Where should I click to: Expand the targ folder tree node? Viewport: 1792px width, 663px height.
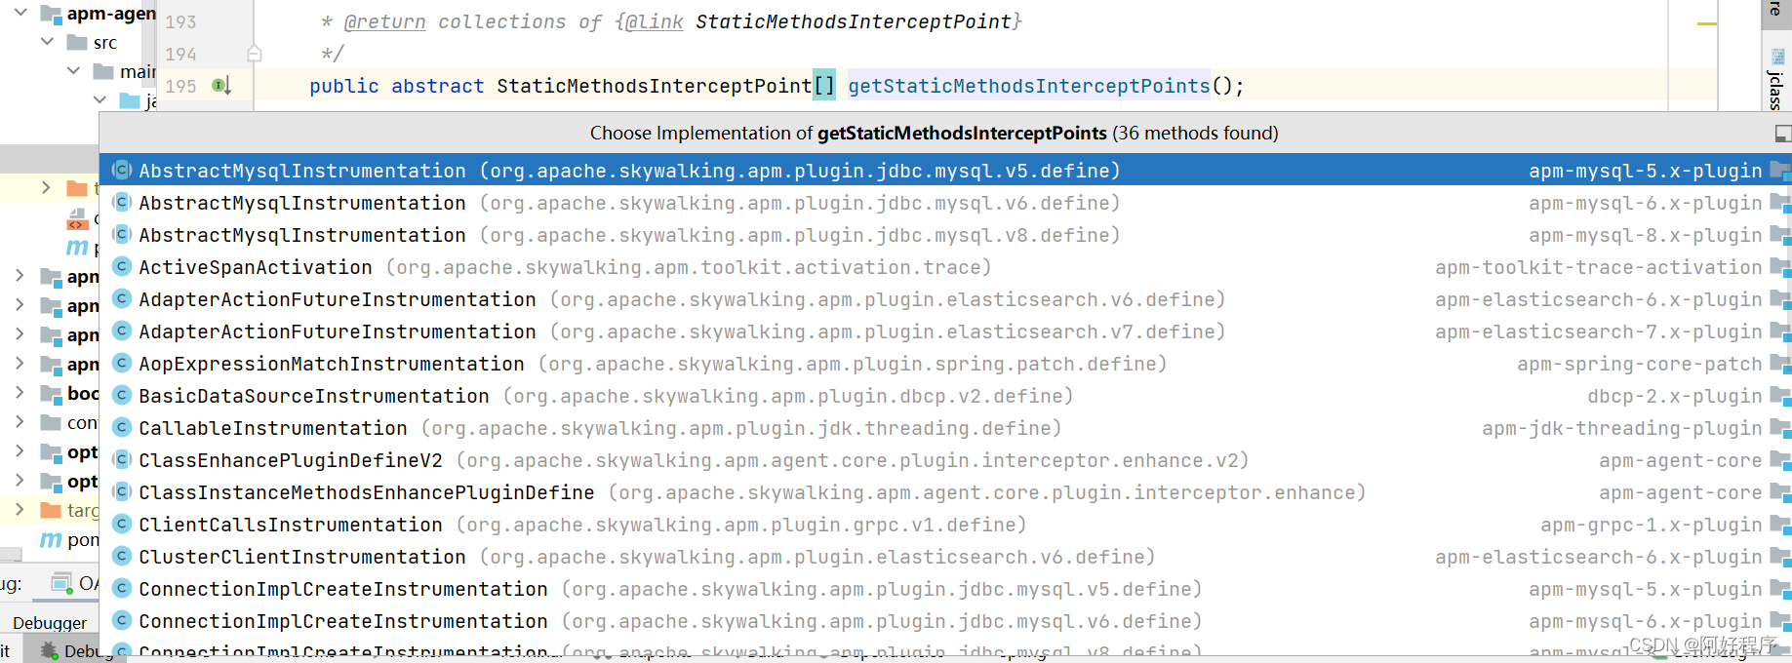(20, 509)
